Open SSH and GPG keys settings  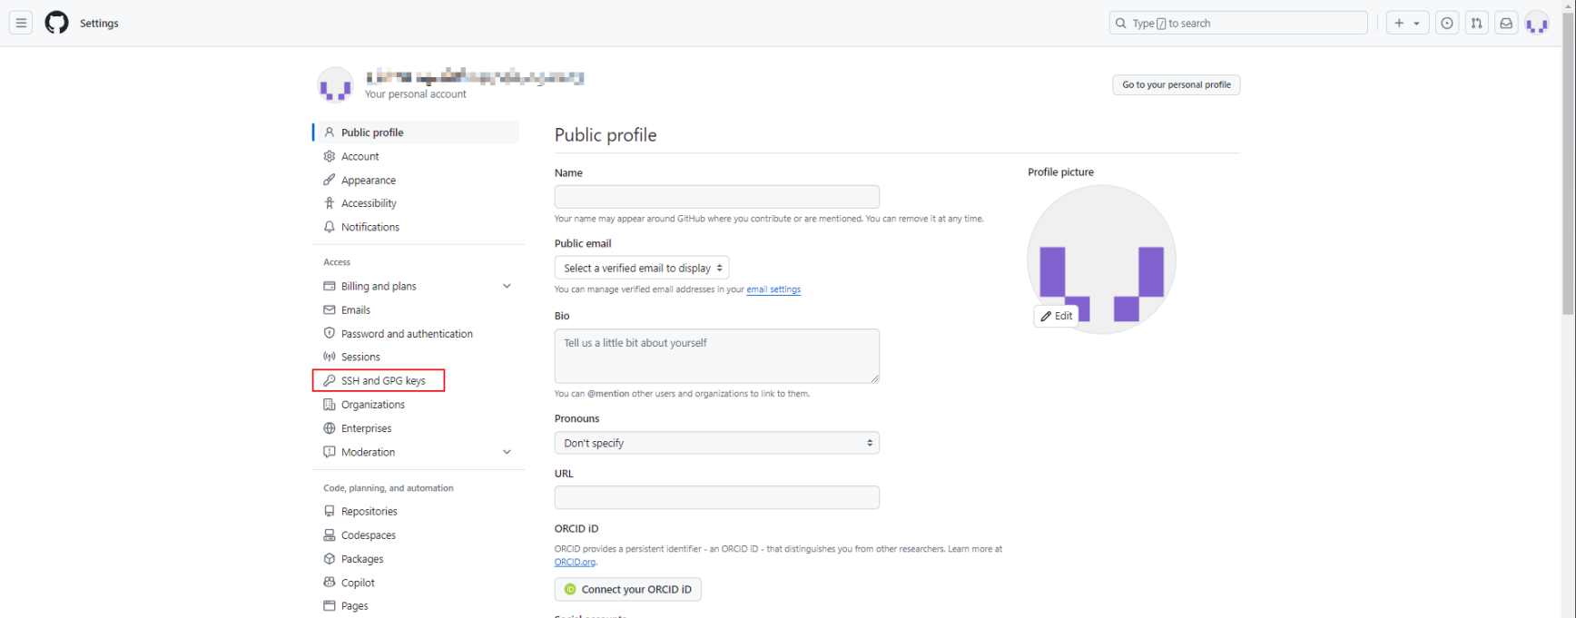pyautogui.click(x=382, y=381)
